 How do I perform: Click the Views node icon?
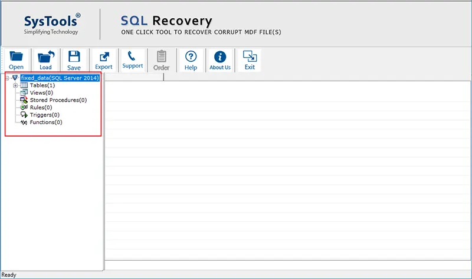click(24, 93)
